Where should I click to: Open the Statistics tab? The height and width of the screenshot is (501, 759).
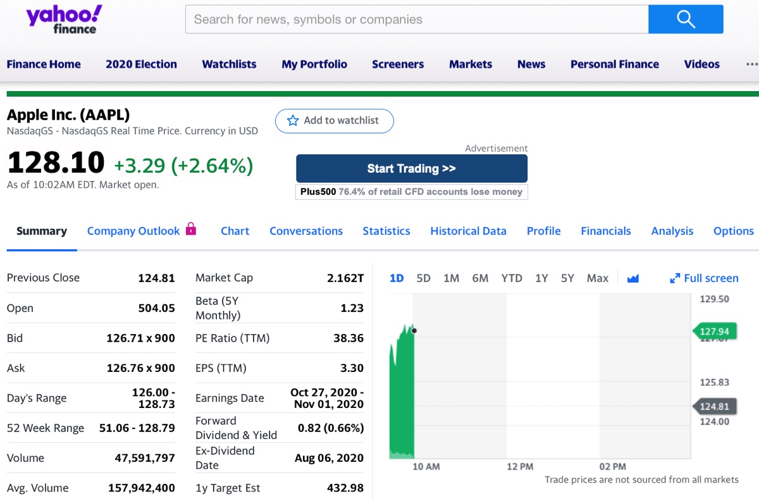pos(386,231)
